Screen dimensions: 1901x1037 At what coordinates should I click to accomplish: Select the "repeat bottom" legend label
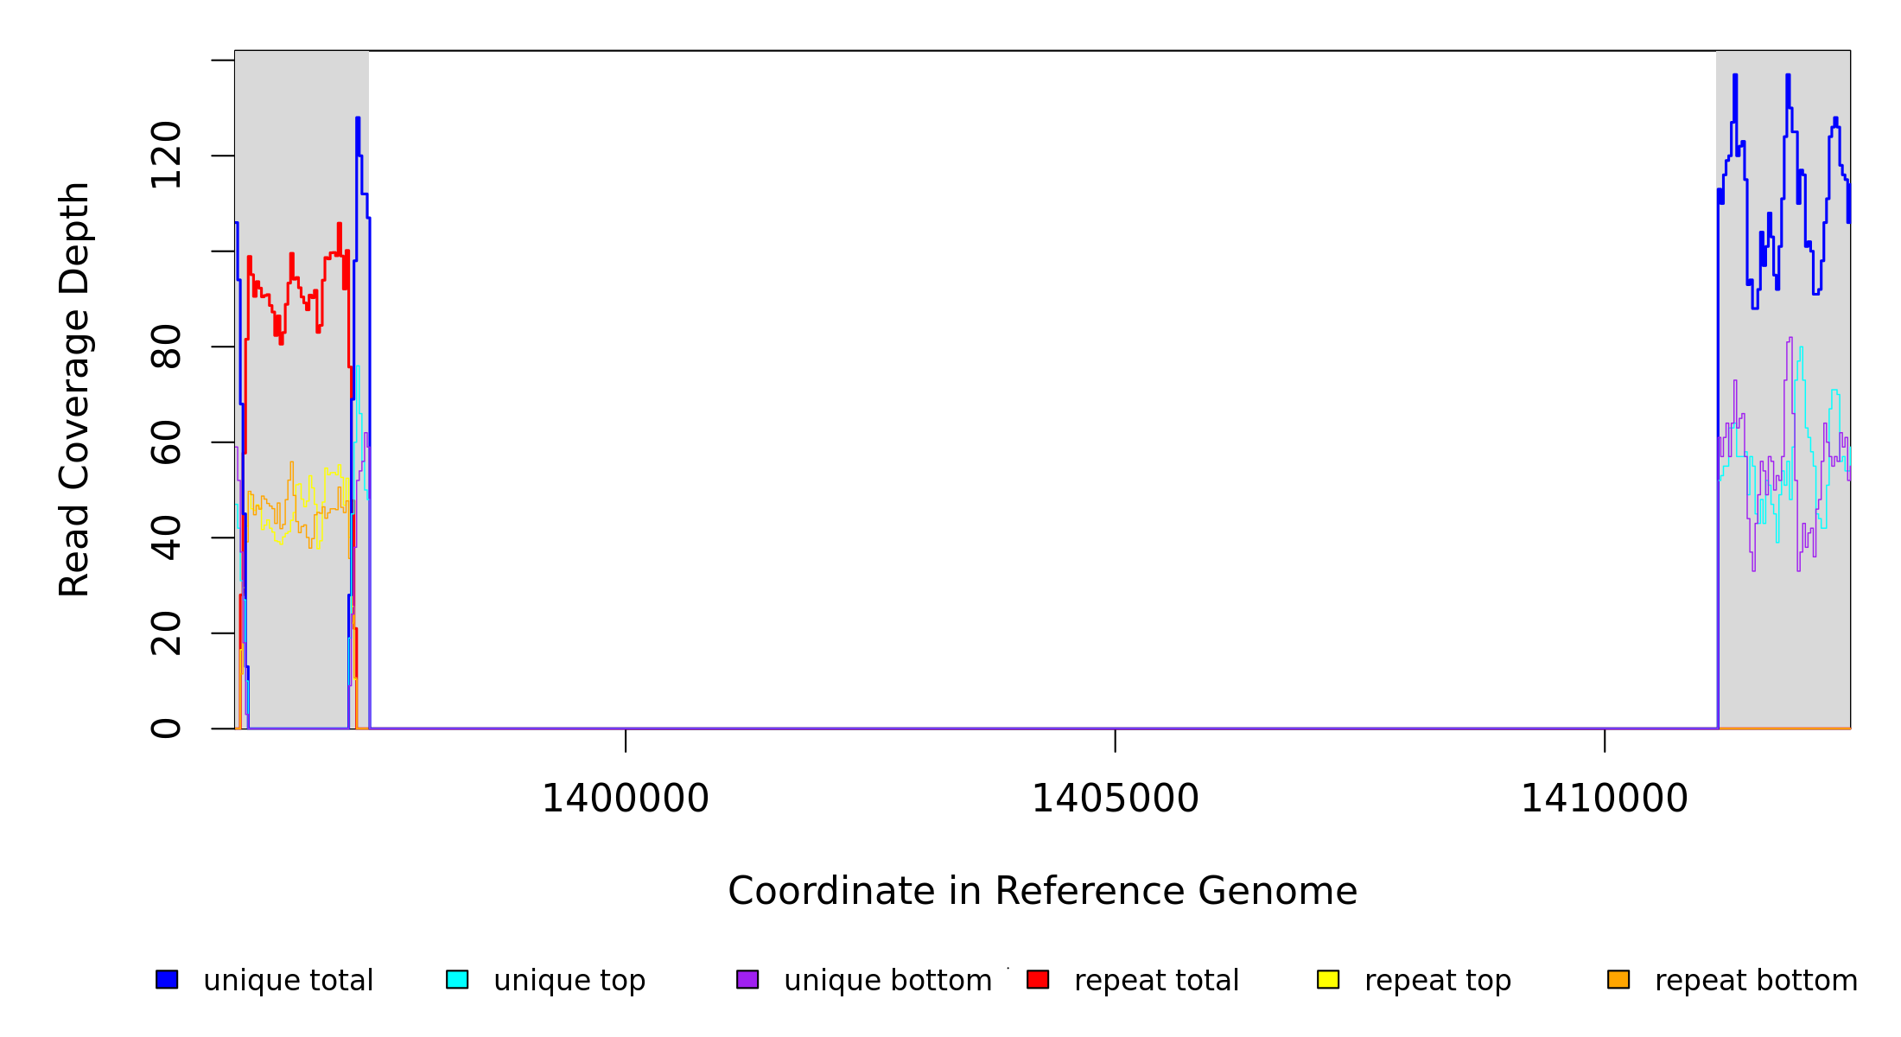pyautogui.click(x=1756, y=981)
